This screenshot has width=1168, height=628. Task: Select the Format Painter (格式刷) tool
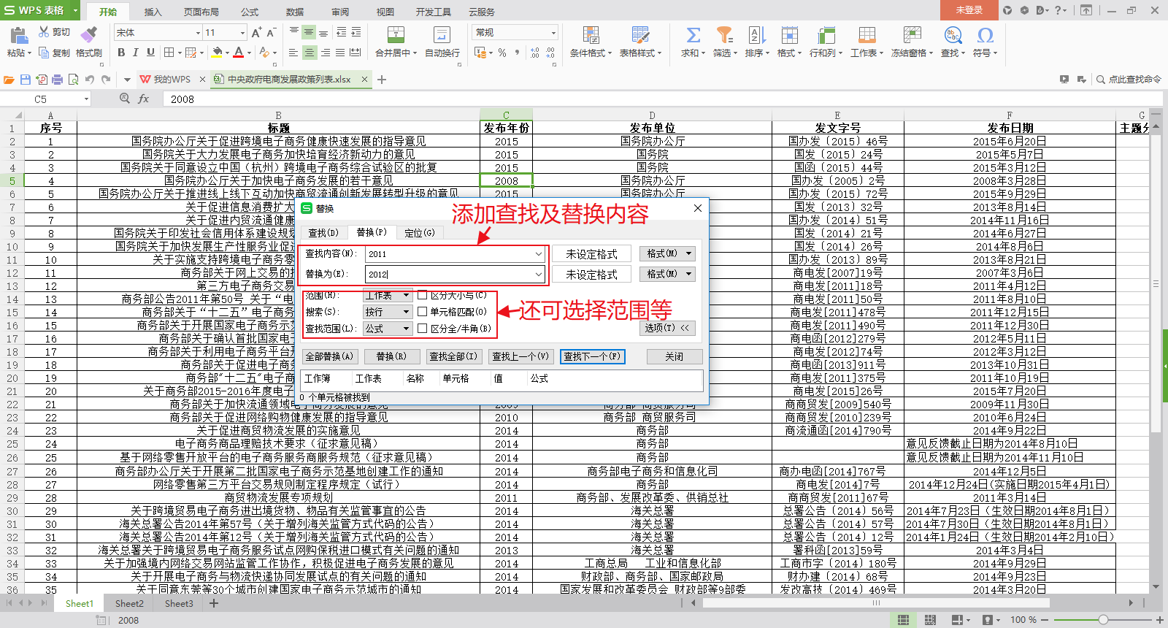89,36
